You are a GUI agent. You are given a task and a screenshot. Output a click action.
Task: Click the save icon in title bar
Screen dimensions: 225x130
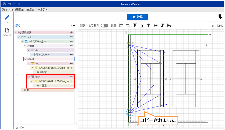click(x=4, y=4)
